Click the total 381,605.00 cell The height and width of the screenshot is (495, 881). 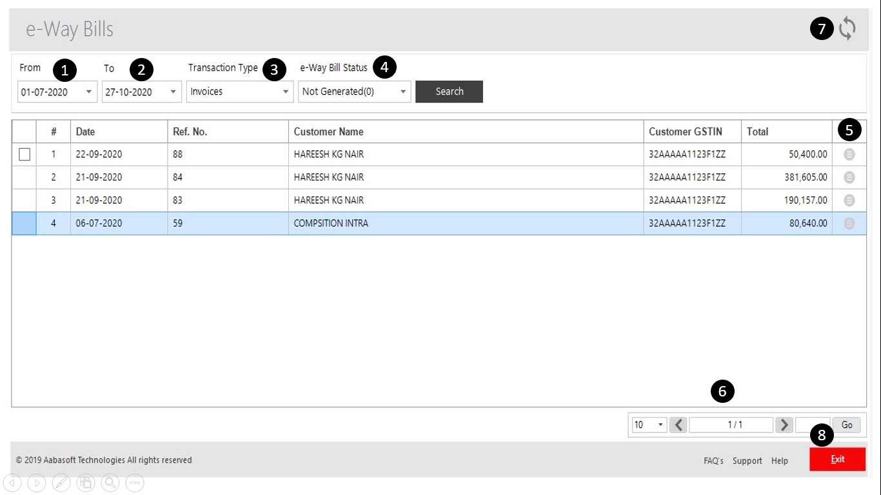point(787,177)
